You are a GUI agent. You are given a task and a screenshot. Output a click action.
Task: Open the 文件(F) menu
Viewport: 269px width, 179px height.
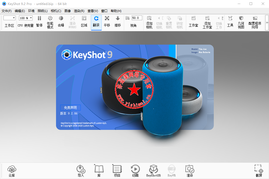[7, 11]
